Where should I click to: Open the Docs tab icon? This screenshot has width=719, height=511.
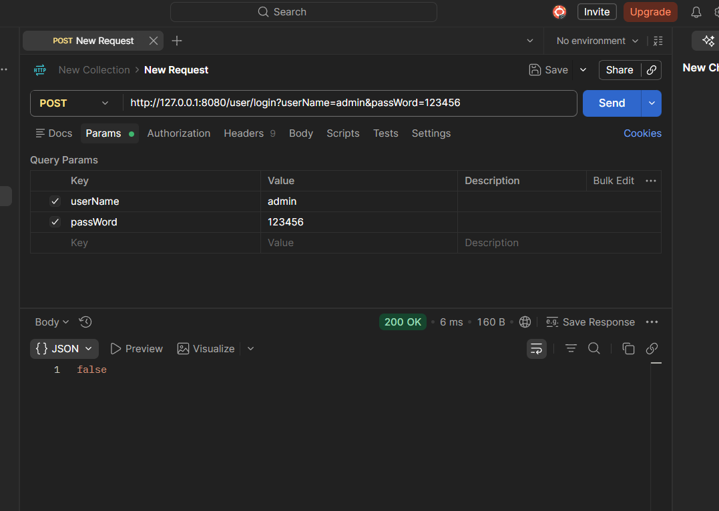[40, 133]
